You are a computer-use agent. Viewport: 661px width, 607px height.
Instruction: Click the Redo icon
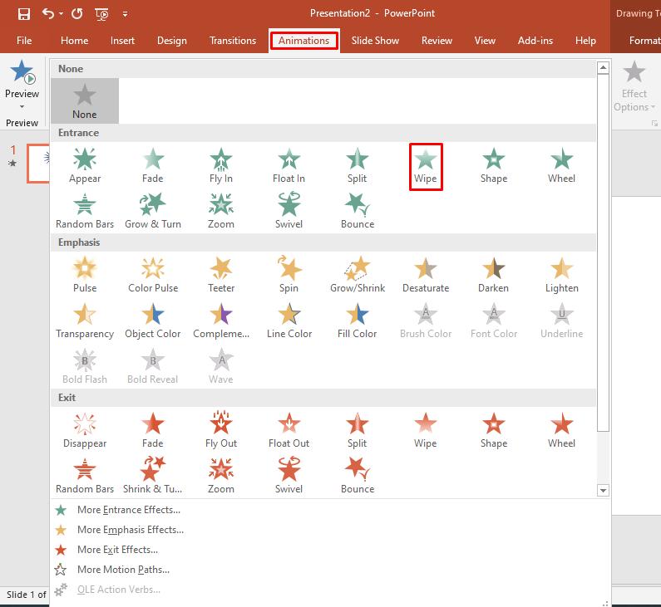click(x=76, y=14)
